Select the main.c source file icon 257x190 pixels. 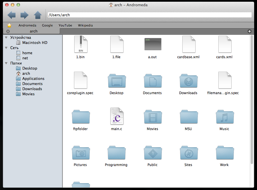(x=117, y=116)
